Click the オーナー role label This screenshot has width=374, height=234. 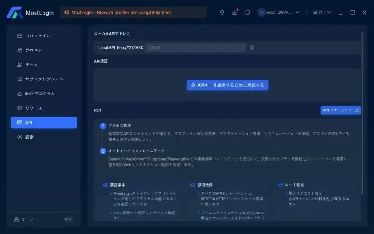tap(30, 219)
